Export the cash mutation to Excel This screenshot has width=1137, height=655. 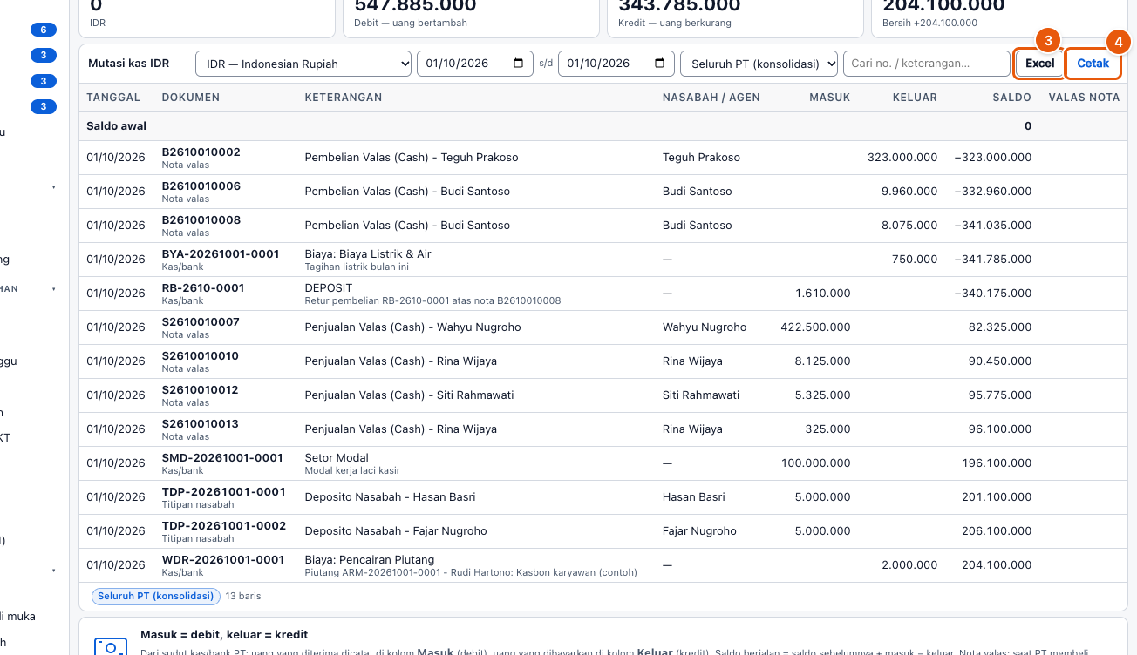click(1039, 64)
